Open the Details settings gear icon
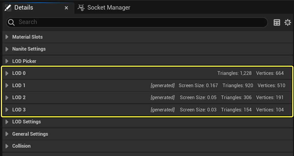Image resolution: width=294 pixels, height=156 pixels. [x=288, y=22]
